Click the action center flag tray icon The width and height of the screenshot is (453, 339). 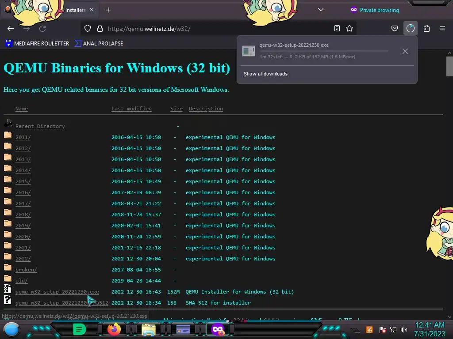click(383, 330)
